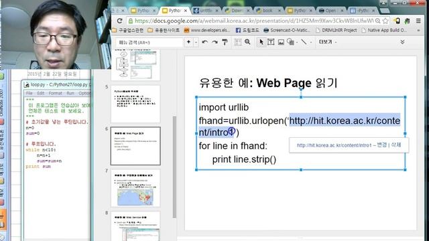Open the Native App Build bookmark
The width and height of the screenshot is (429, 241).
384,30
